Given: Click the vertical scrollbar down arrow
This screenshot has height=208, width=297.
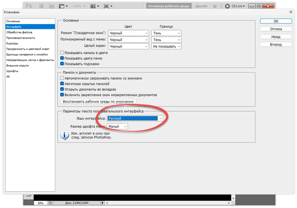Looking at the screenshot, I should [234, 198].
